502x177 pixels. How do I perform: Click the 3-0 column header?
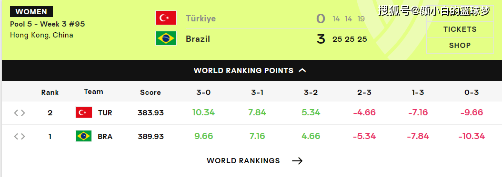204,93
